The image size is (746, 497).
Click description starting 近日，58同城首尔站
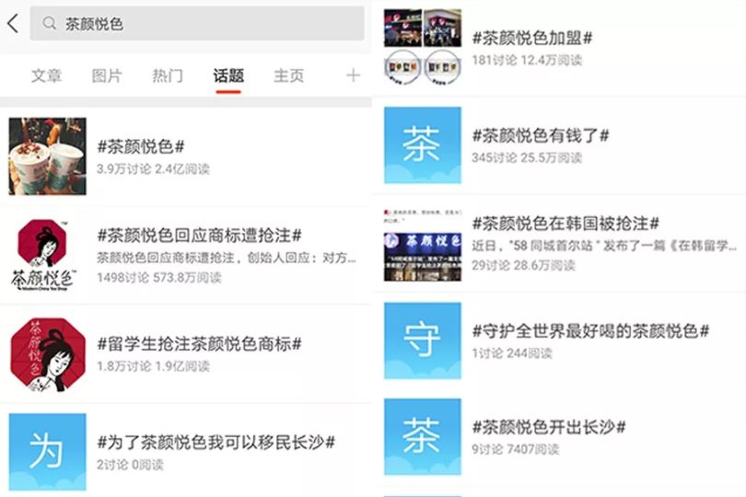(604, 246)
